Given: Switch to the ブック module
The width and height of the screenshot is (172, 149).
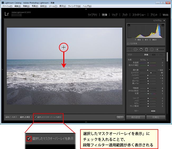Looking at the screenshot, I should (x=125, y=15).
